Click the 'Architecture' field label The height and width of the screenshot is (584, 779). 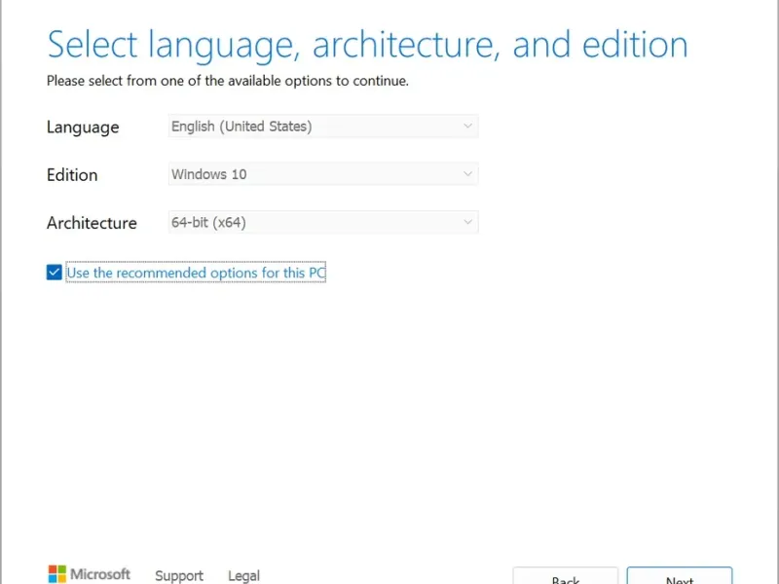click(x=92, y=223)
